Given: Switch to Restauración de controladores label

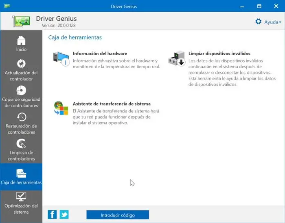Looking at the screenshot, I should coord(21,129).
